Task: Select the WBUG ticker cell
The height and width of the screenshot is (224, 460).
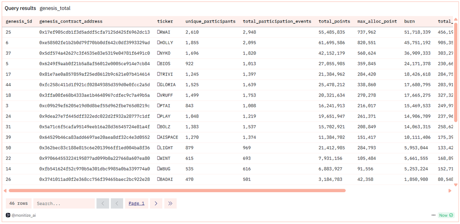Action: (164, 168)
